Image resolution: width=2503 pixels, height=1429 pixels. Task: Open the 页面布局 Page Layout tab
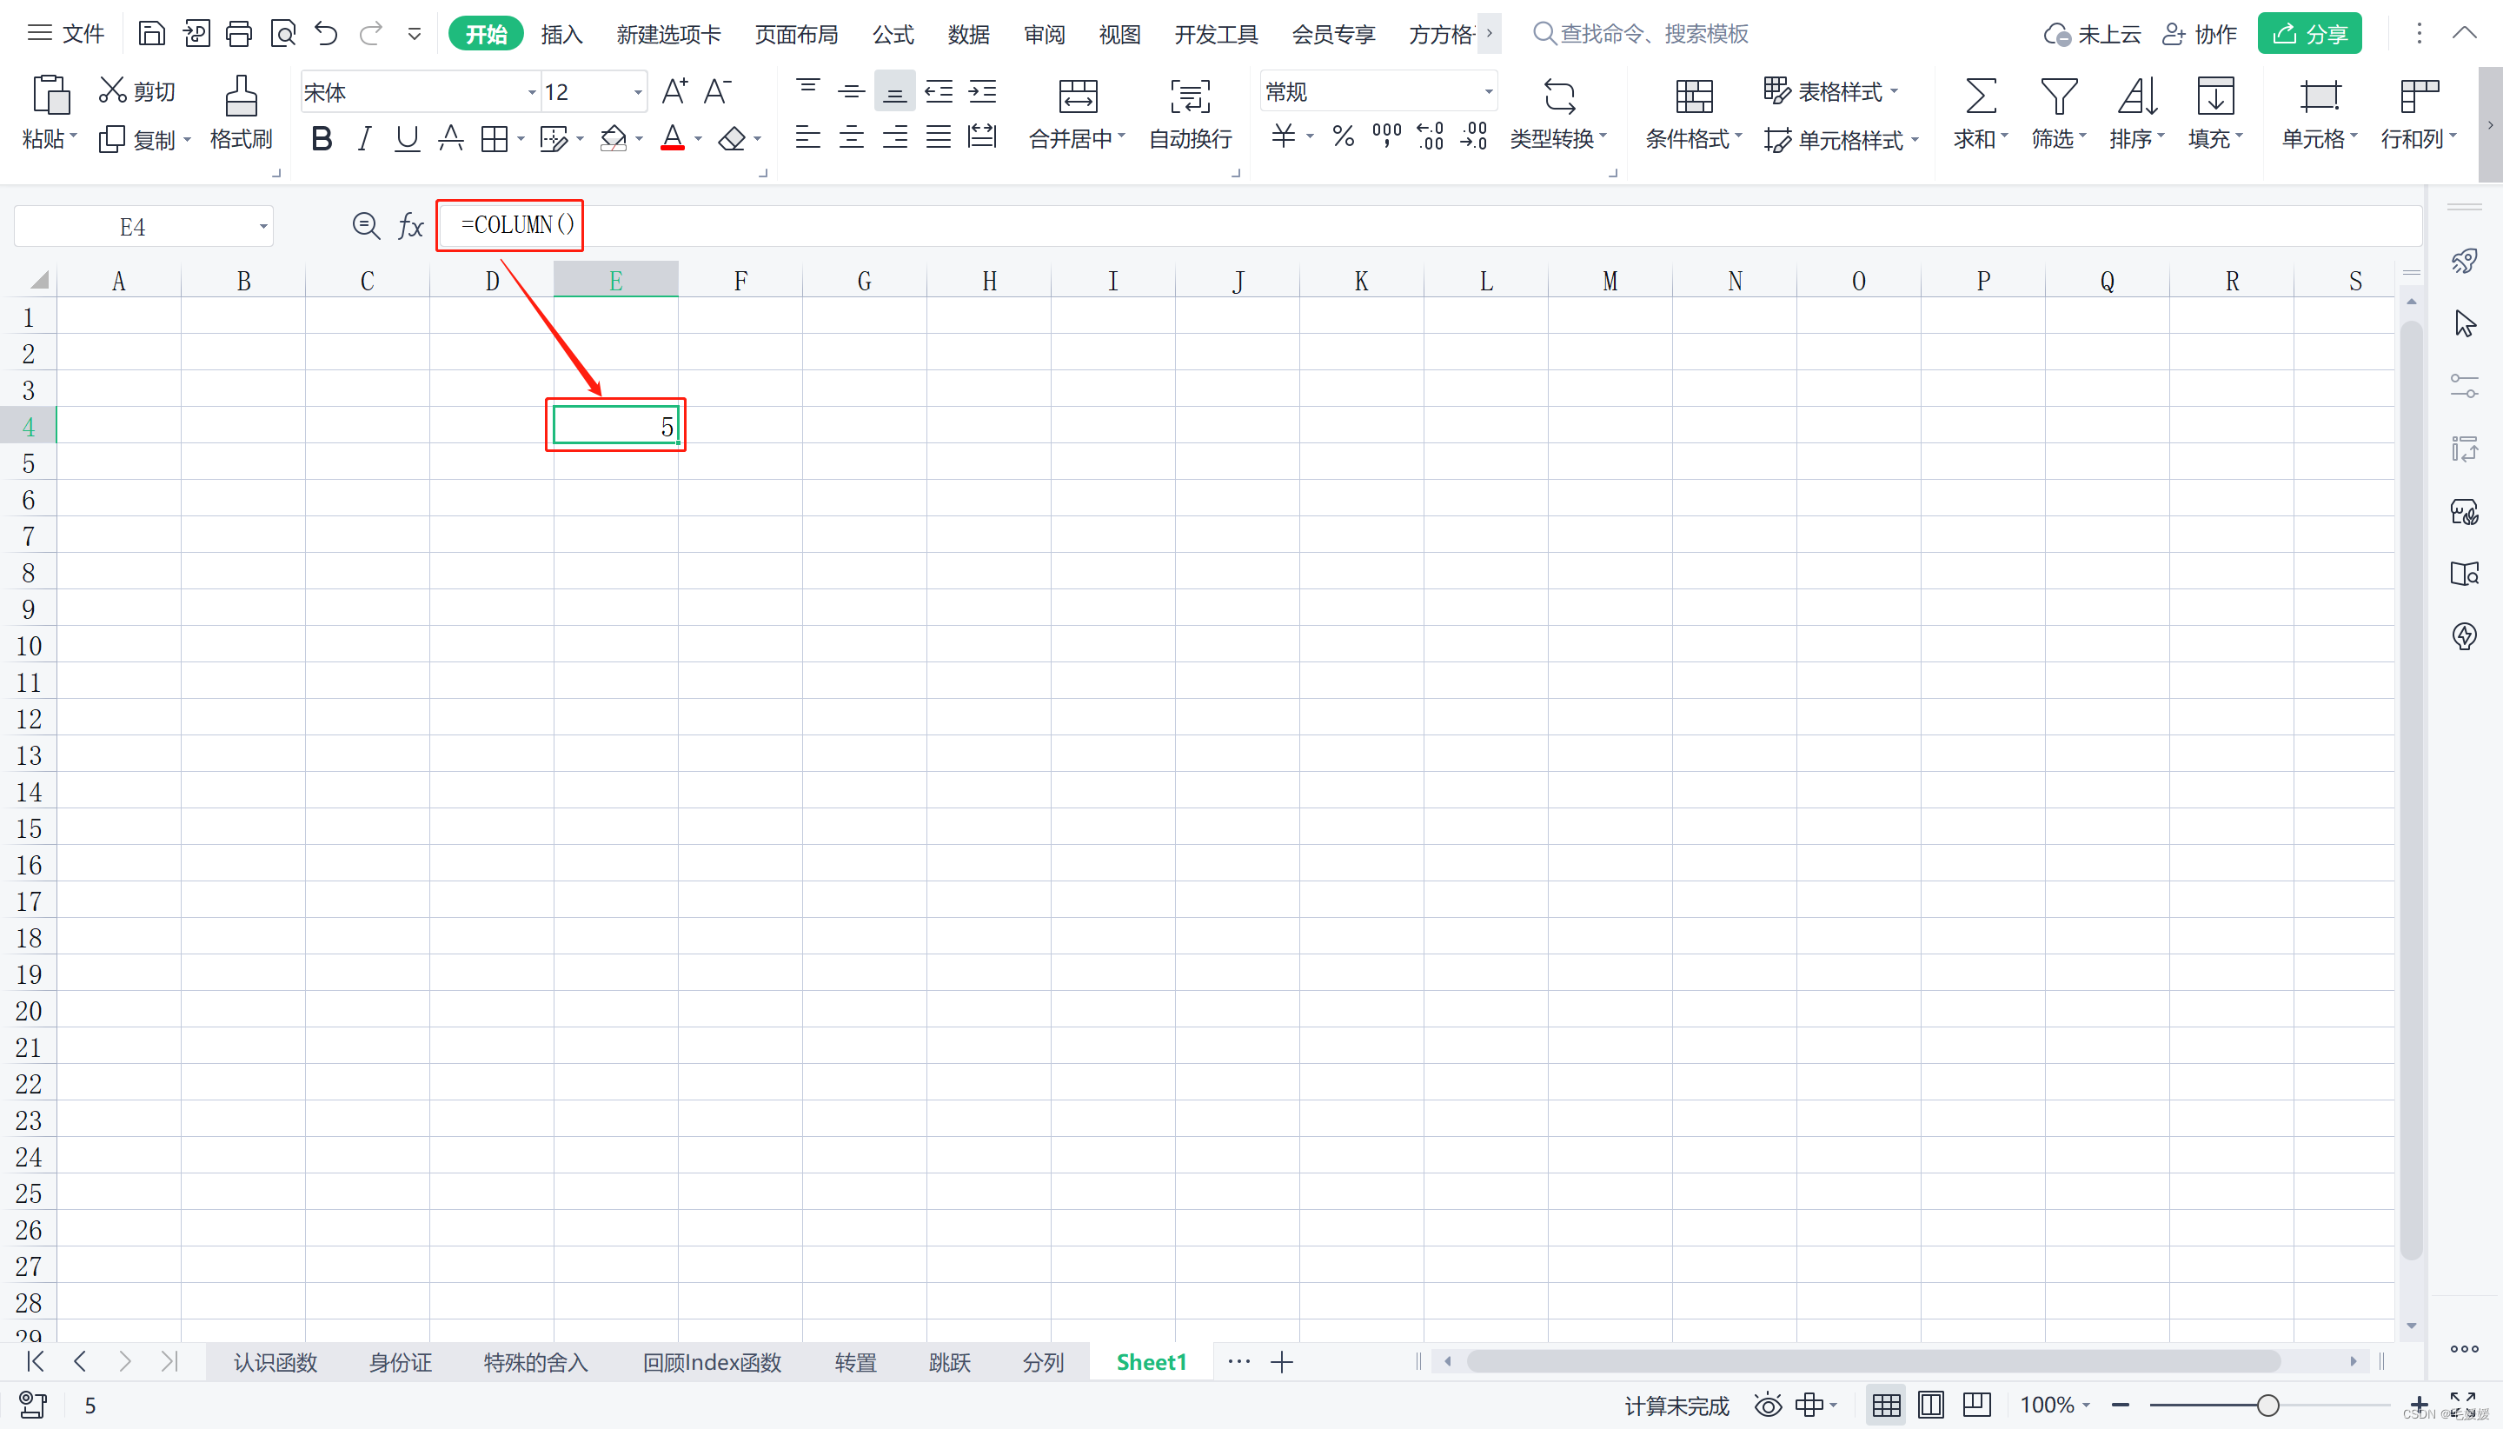[796, 35]
